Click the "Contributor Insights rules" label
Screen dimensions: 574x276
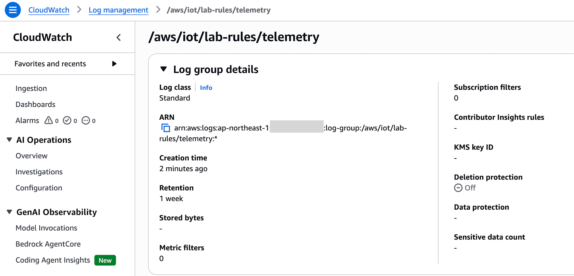click(x=499, y=117)
